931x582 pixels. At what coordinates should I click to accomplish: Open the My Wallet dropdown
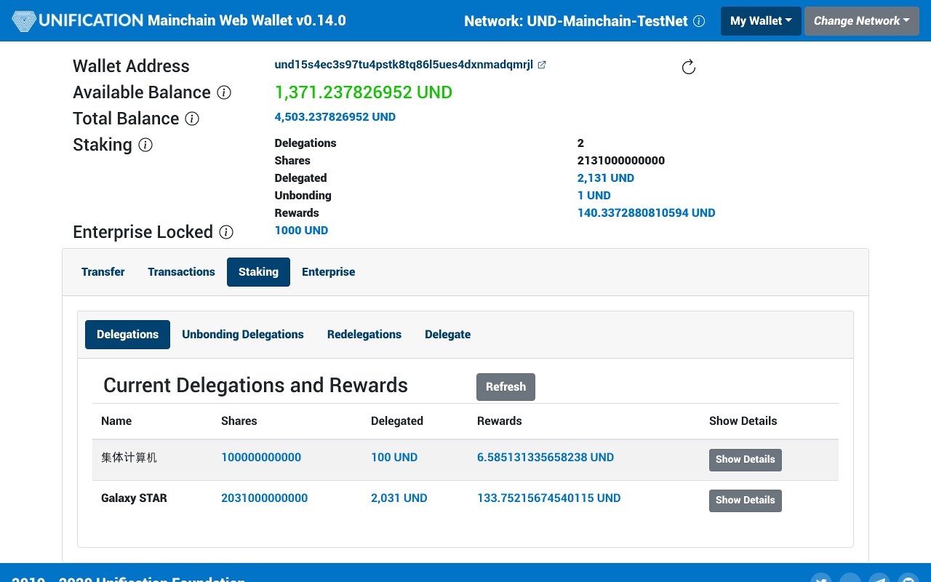tap(761, 21)
